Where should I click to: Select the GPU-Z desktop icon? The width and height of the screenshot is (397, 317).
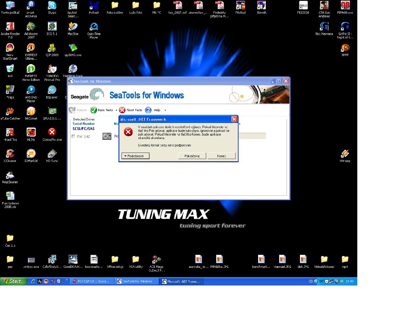coord(52,114)
